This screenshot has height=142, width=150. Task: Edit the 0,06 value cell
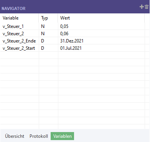pos(101,34)
